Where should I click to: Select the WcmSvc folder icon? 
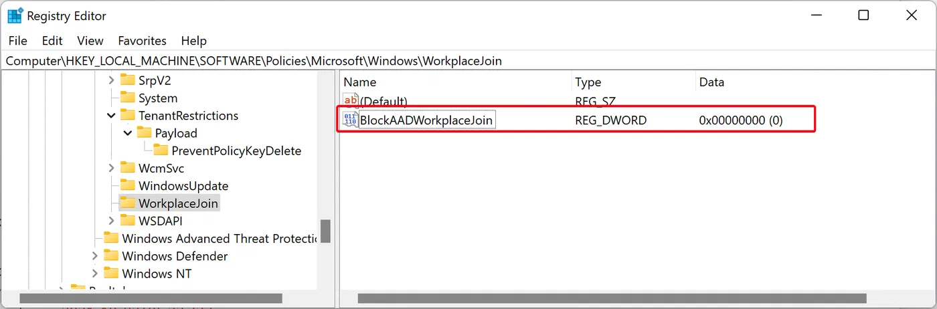pos(128,169)
